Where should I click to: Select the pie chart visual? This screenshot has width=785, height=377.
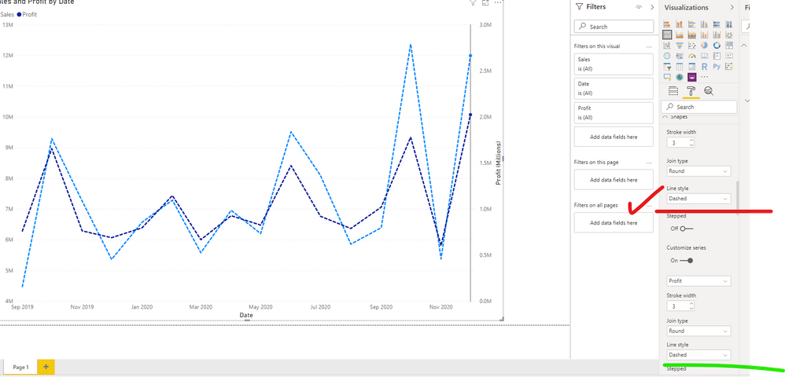tap(705, 46)
